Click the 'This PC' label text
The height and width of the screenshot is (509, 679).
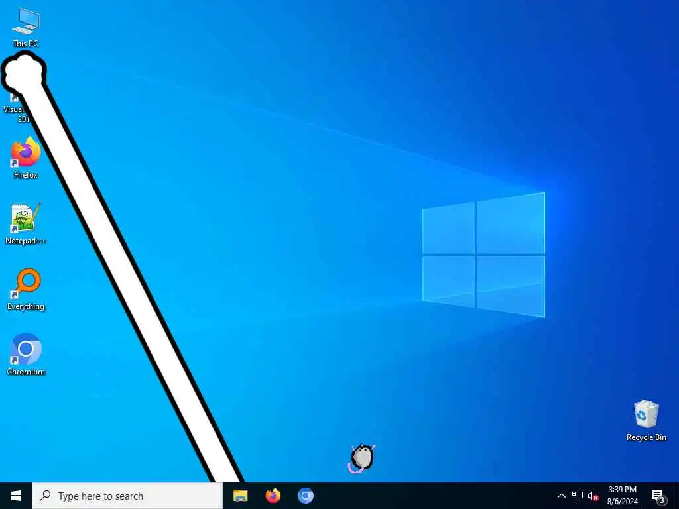[26, 43]
